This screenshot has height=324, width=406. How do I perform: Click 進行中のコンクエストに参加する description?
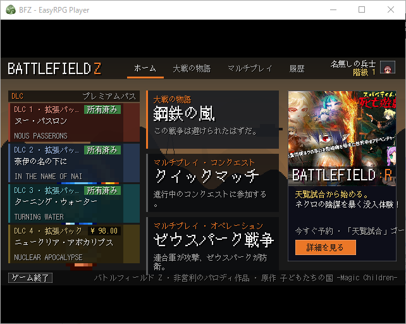210,198
